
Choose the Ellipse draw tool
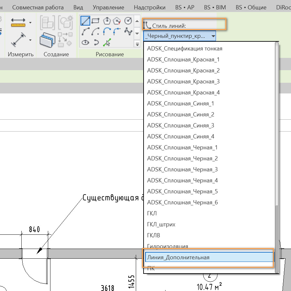coord(85,42)
